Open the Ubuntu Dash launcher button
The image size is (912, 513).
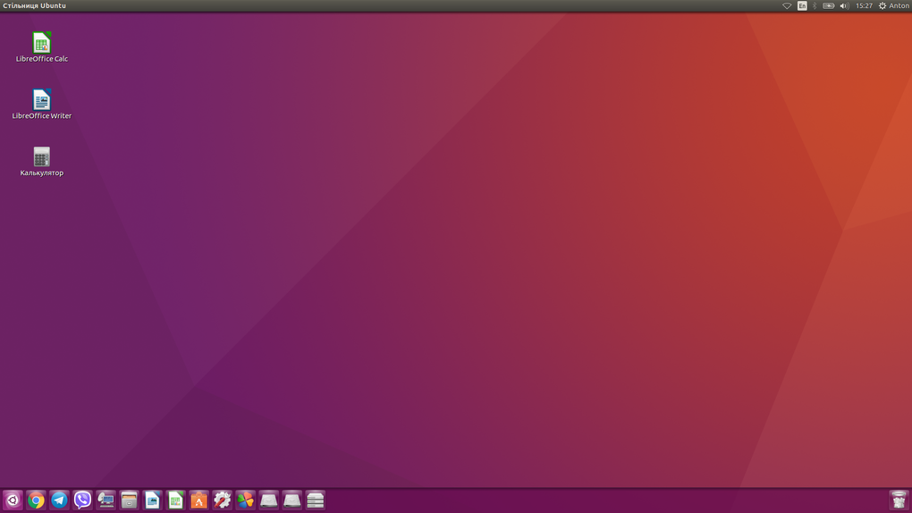(13, 500)
